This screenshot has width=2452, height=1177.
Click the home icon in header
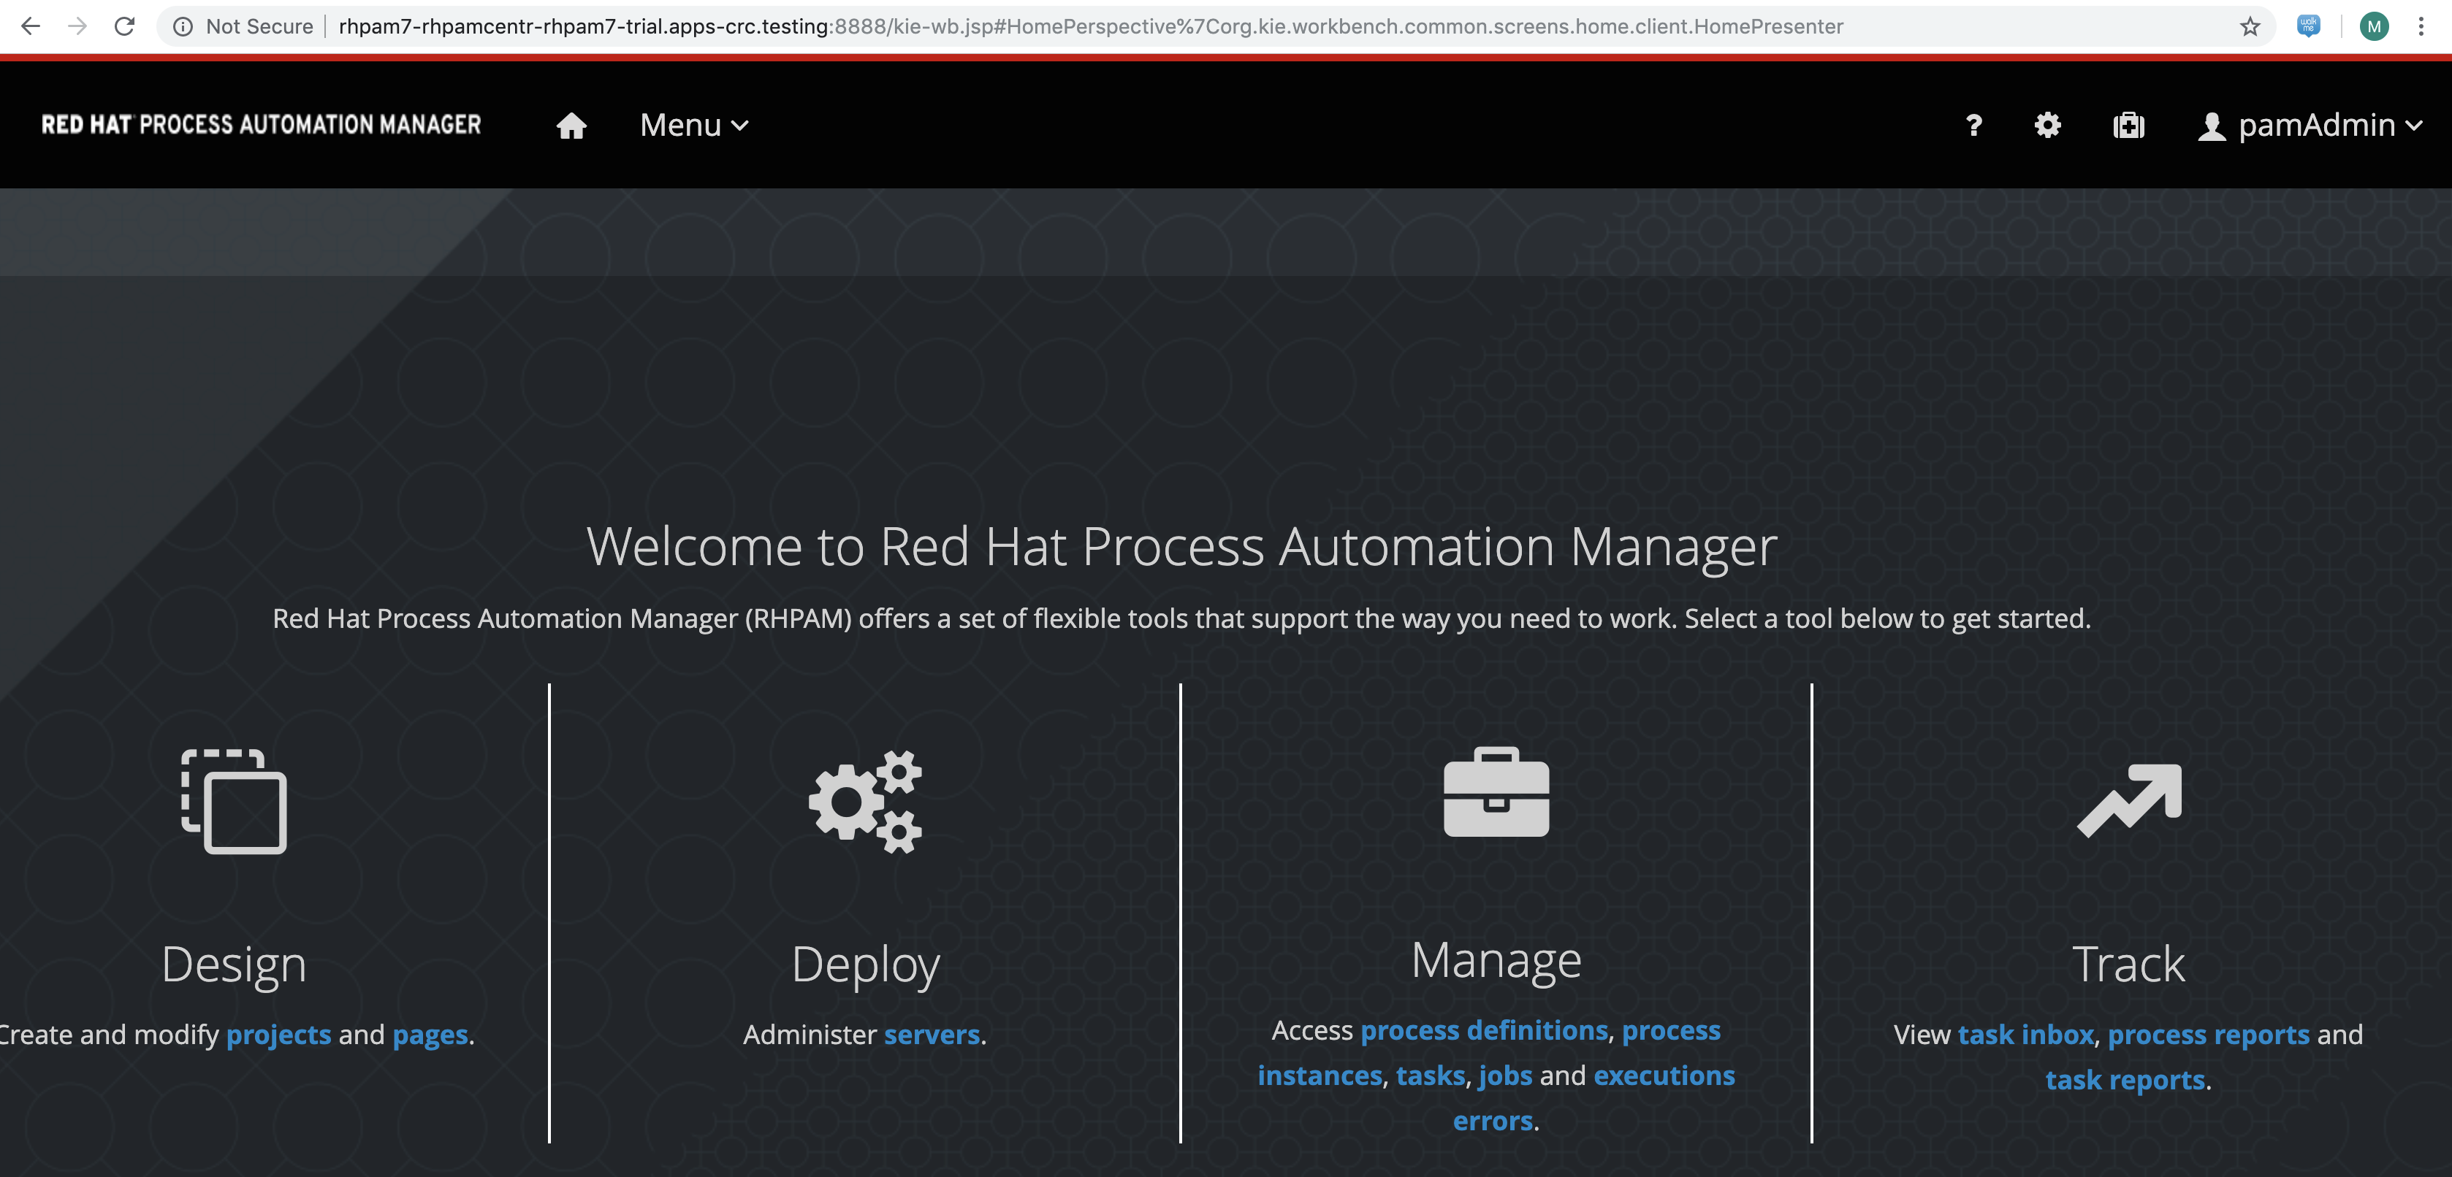pos(571,125)
